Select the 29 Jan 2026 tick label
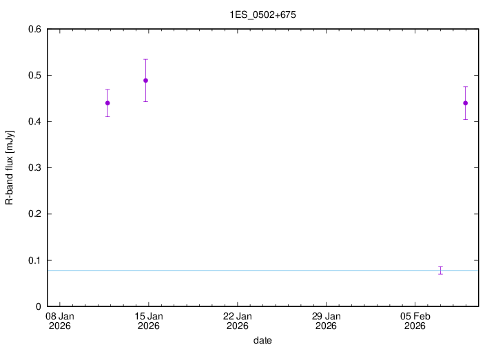This screenshot has width=496, height=347. click(326, 321)
